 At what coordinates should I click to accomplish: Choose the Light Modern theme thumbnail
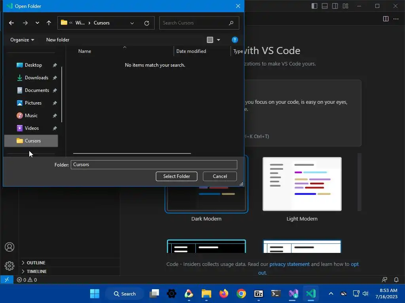[302, 184]
